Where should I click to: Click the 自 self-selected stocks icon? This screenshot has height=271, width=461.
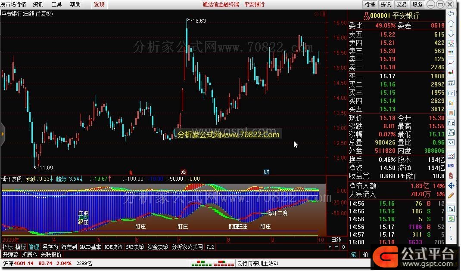(x=451, y=113)
